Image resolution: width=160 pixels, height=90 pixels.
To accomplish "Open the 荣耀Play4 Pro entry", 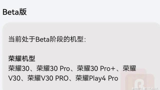I will [97, 78].
